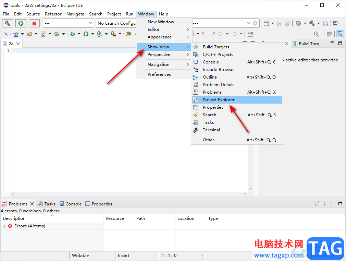Viewport: 346px width, 261px height.
Task: Close the Problems view tab
Action: point(32,204)
